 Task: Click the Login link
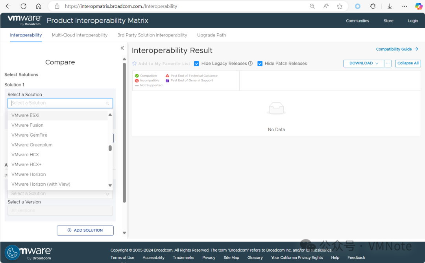pyautogui.click(x=413, y=21)
